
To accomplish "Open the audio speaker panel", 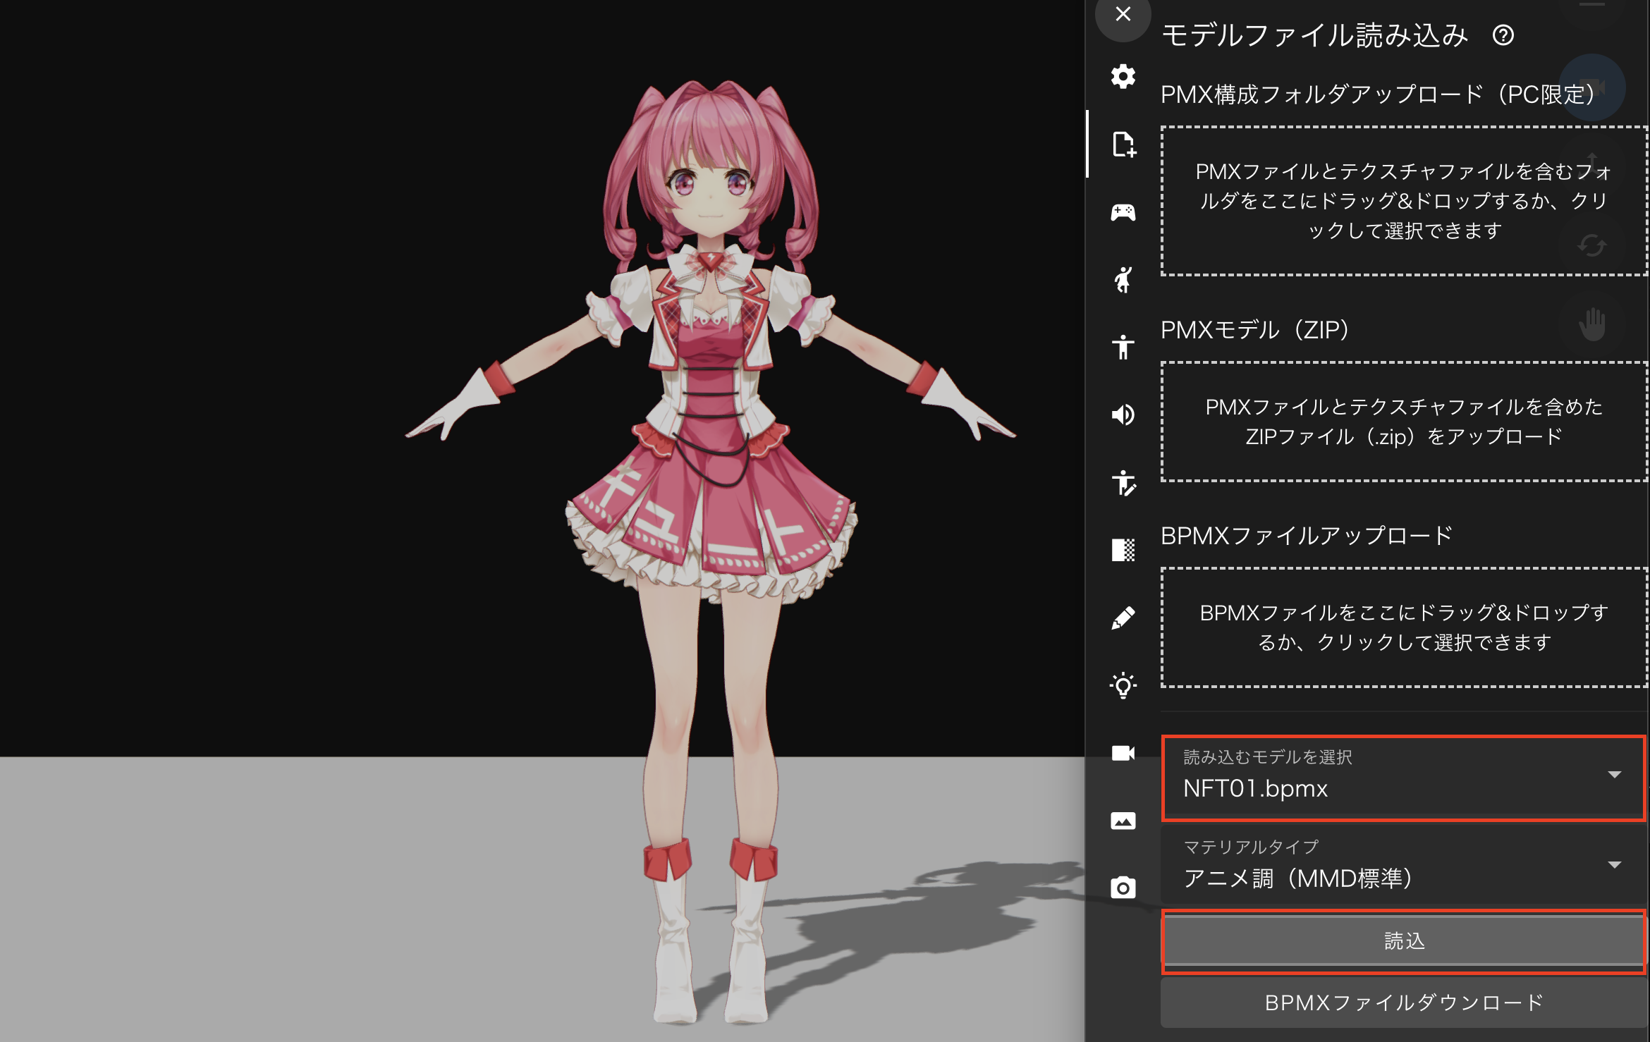I will point(1123,415).
